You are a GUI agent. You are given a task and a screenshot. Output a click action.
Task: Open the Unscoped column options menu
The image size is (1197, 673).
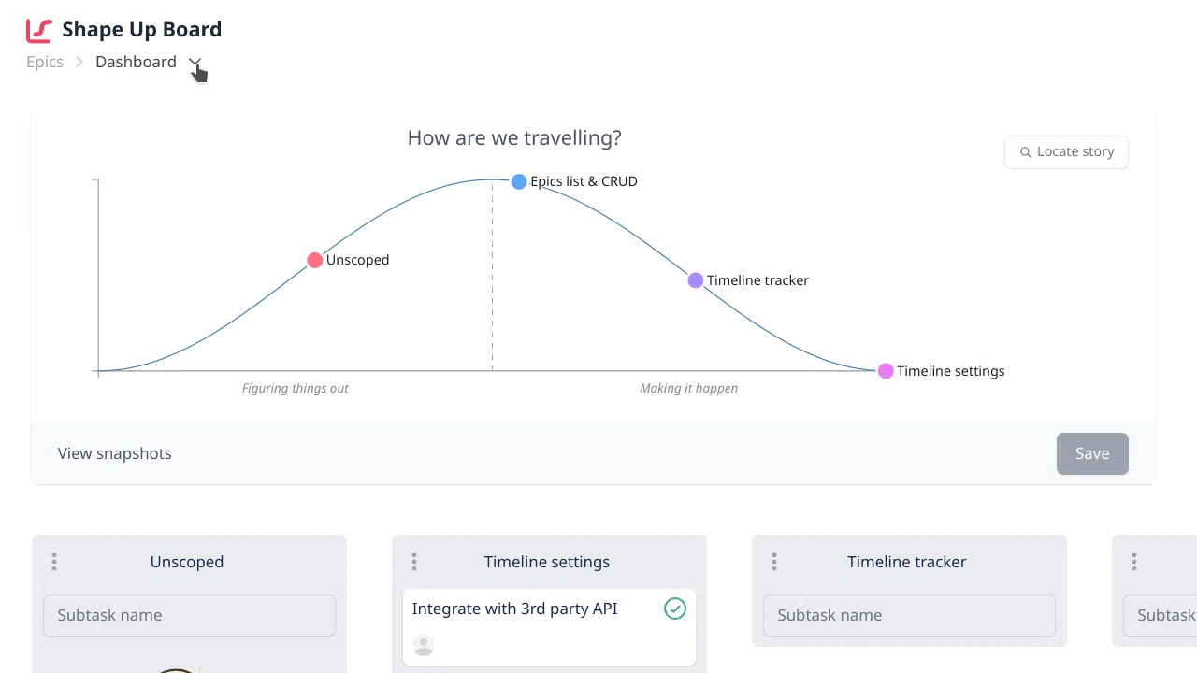pos(54,562)
